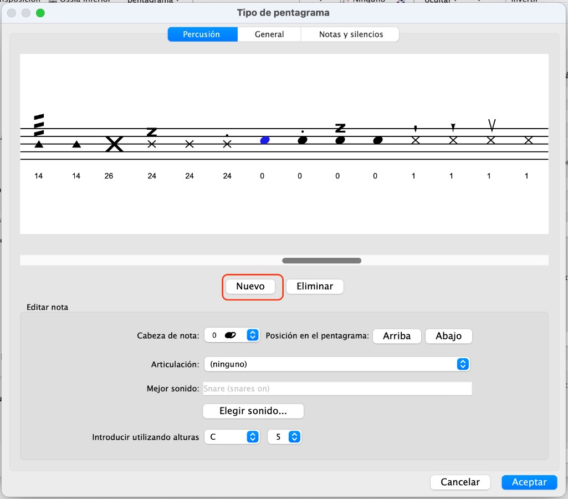The height and width of the screenshot is (499, 568).
Task: Move note position up with Arriba
Action: click(397, 336)
